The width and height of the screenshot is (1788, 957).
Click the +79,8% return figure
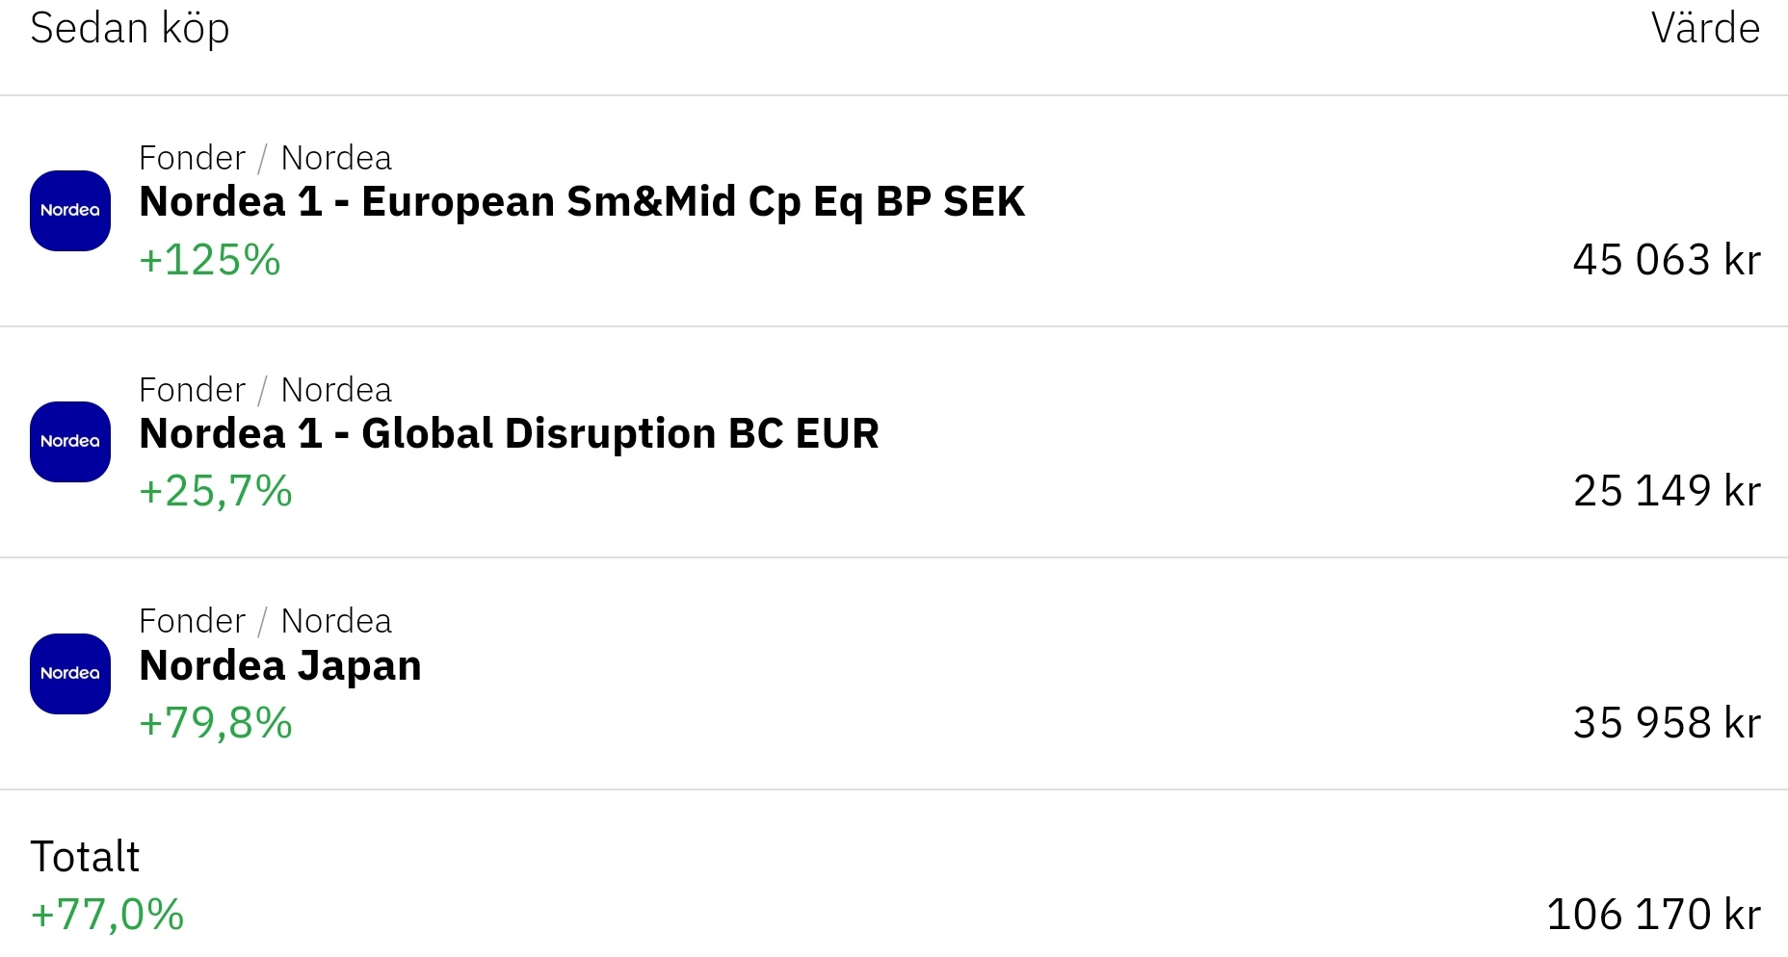[216, 723]
